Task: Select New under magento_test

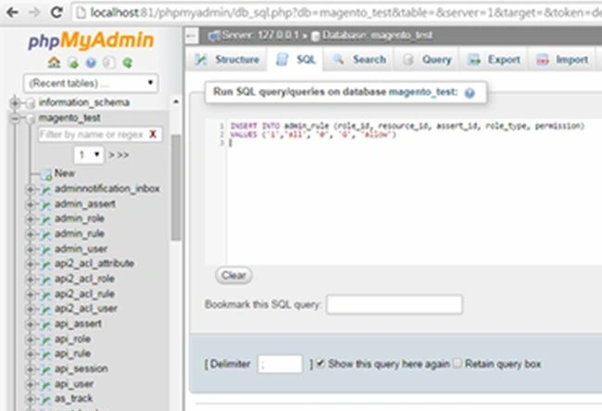Action: click(65, 173)
